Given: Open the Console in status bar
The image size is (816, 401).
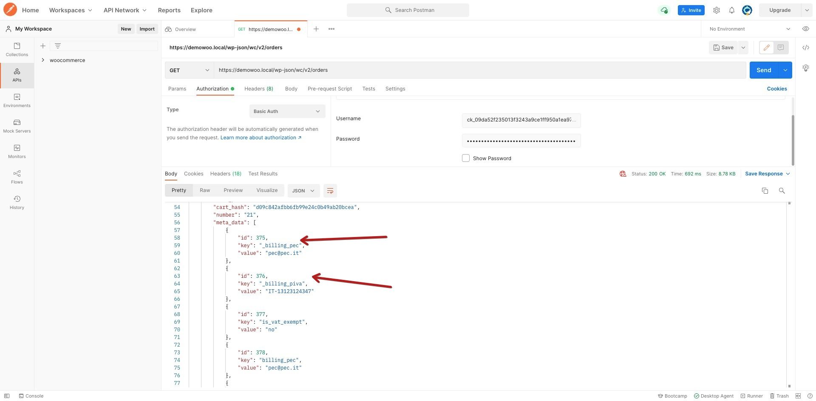Looking at the screenshot, I should click(x=31, y=396).
